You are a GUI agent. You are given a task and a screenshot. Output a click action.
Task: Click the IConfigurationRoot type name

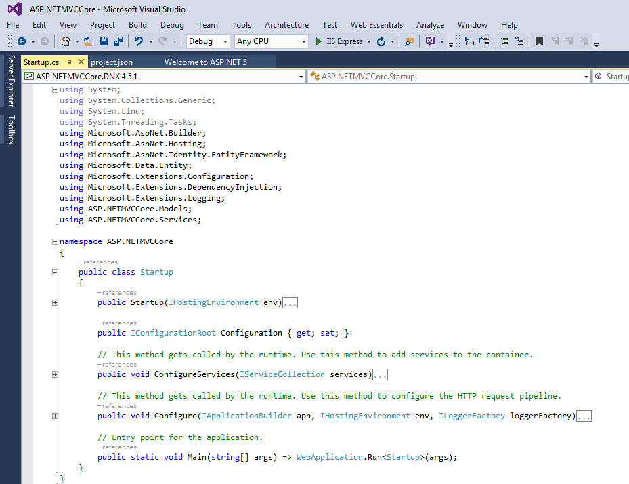pos(173,333)
